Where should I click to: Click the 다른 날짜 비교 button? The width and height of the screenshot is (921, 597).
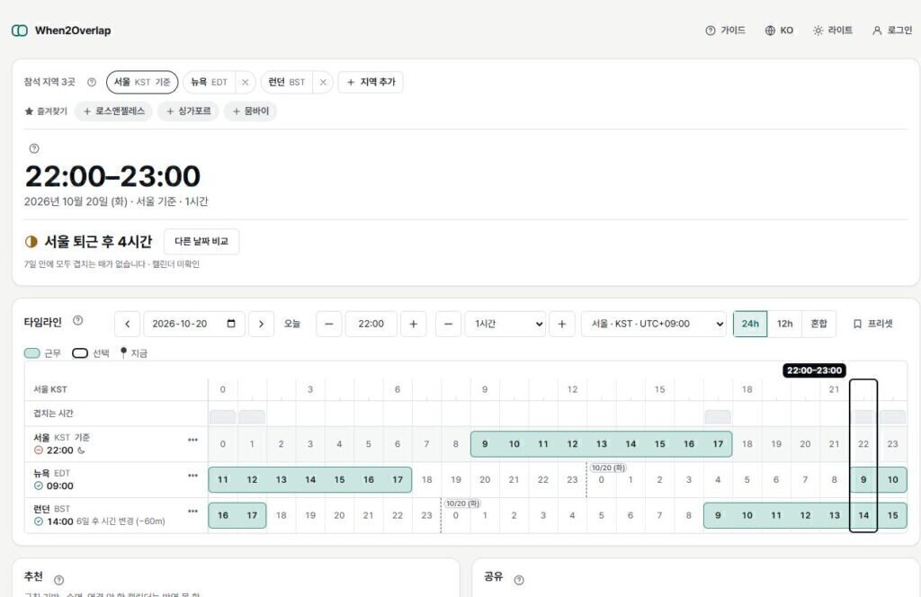coord(201,241)
